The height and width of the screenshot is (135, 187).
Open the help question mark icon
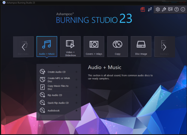point(177,9)
